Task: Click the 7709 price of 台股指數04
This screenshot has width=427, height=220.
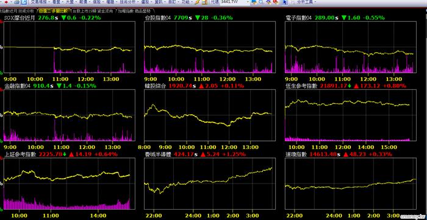Action: coord(181,18)
